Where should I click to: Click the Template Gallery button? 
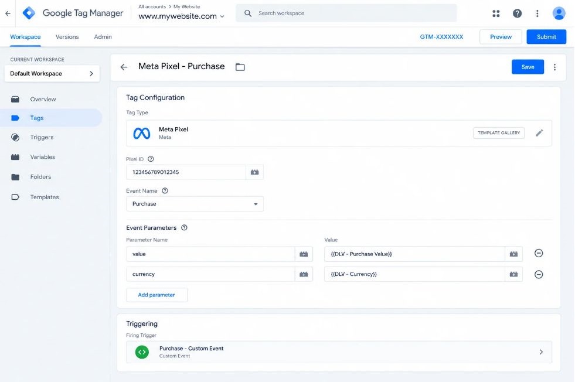coord(499,133)
